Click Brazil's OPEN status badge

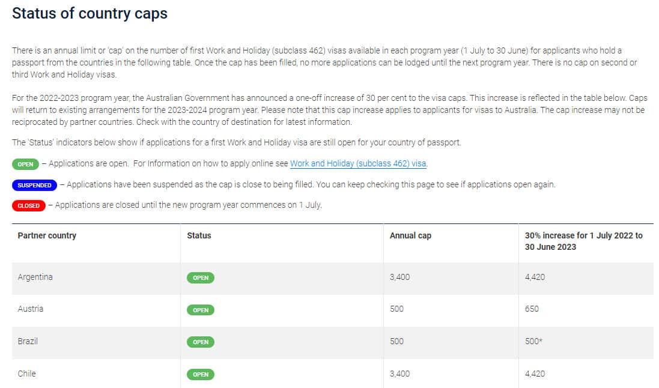(201, 342)
